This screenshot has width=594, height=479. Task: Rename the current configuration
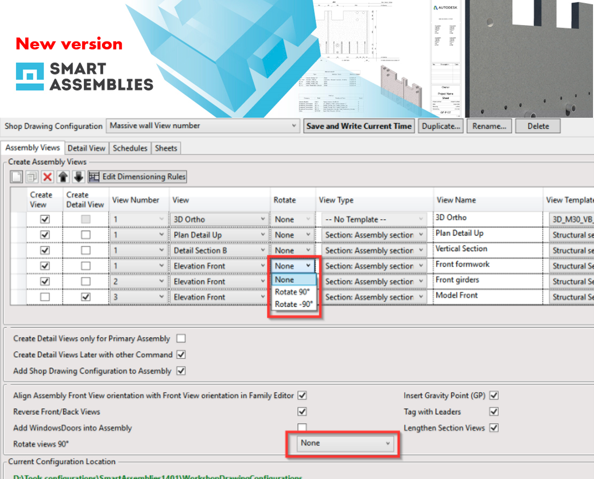point(489,125)
